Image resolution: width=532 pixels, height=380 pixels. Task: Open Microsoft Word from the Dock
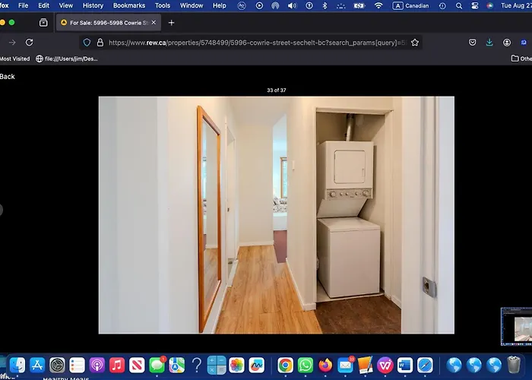tap(405, 366)
